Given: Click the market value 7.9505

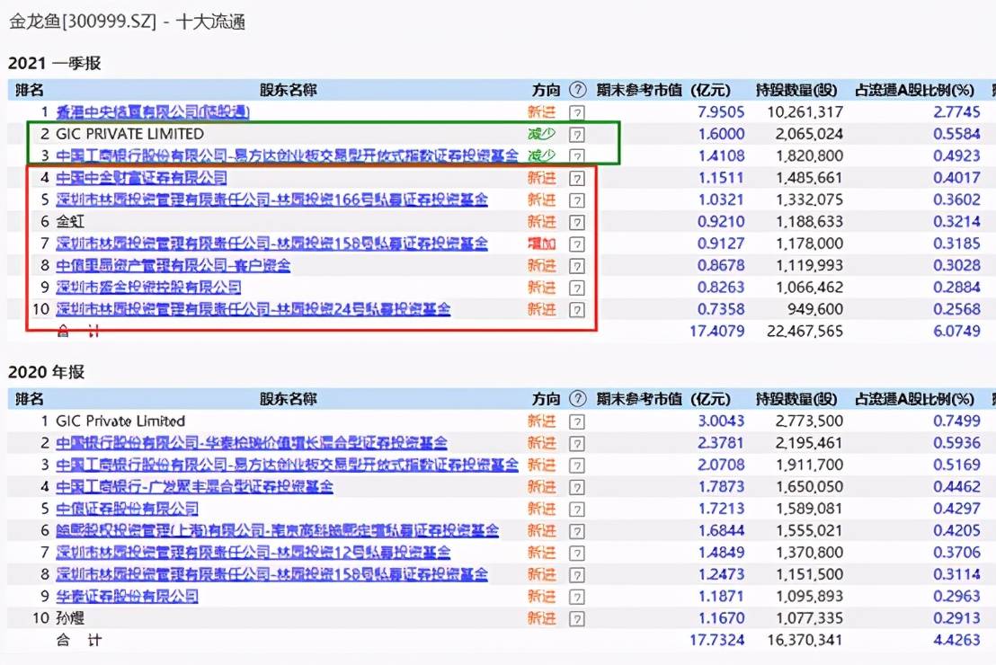Looking at the screenshot, I should tap(721, 112).
